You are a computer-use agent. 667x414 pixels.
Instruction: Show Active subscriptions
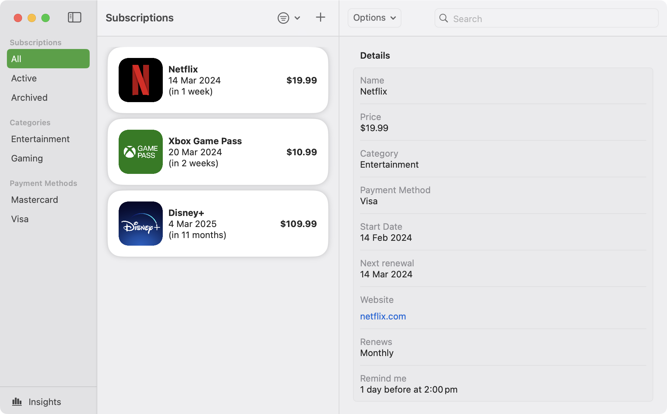pyautogui.click(x=24, y=78)
